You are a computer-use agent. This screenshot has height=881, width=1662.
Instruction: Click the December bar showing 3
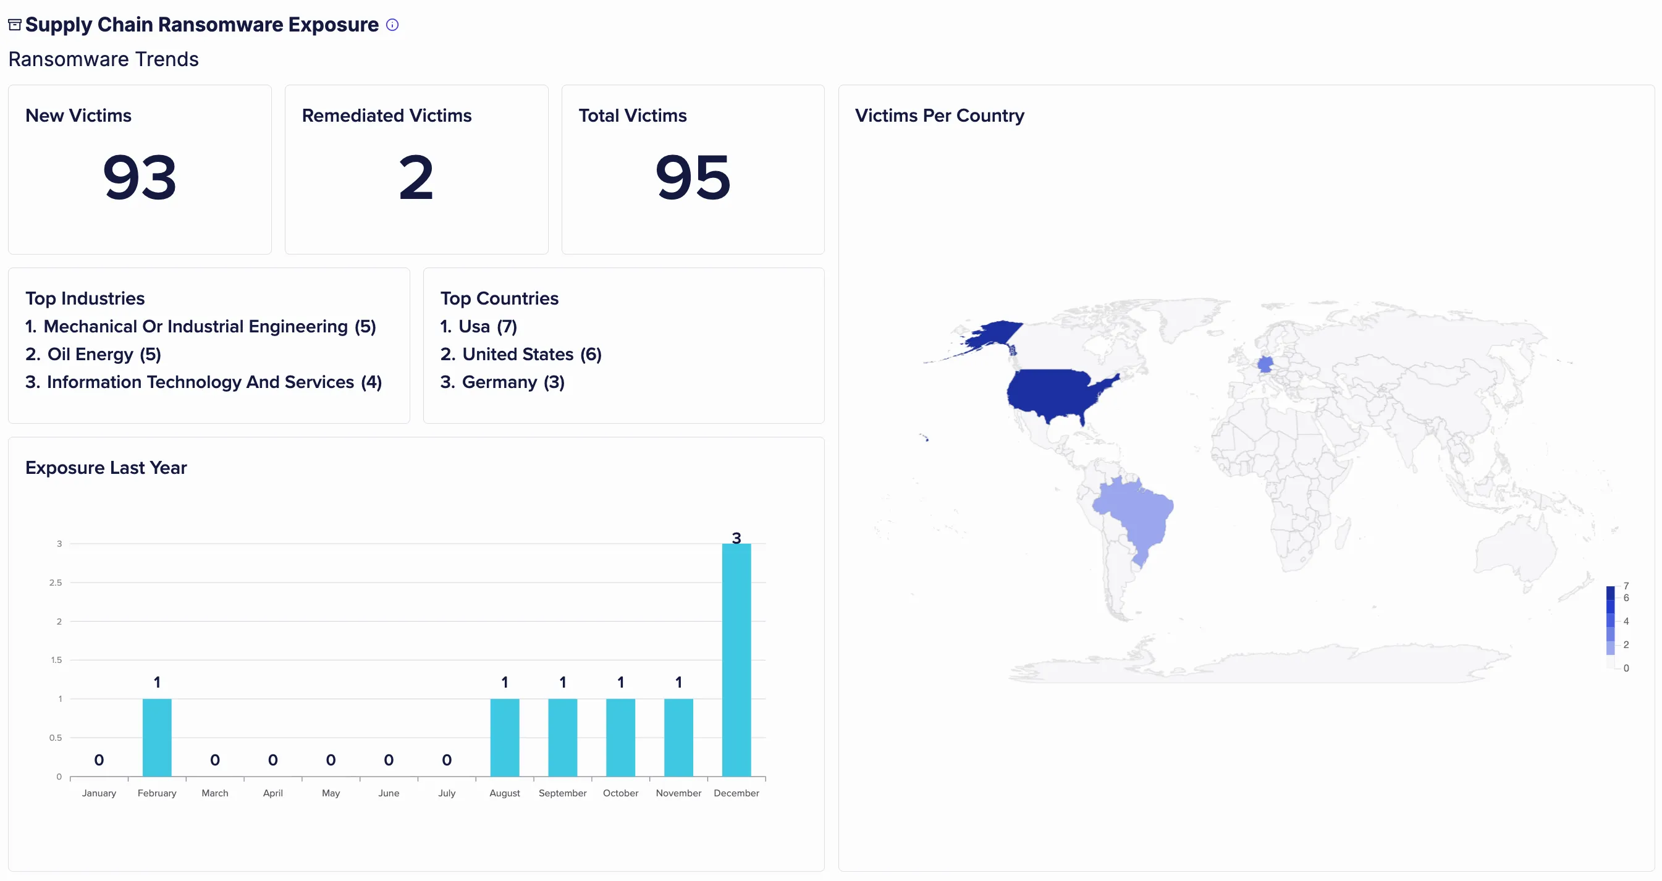(736, 660)
